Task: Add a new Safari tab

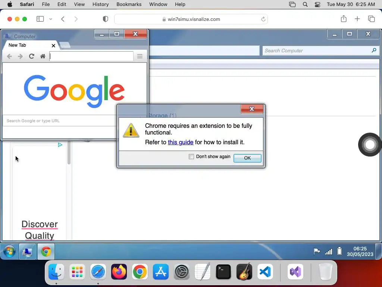Action: pyautogui.click(x=357, y=19)
